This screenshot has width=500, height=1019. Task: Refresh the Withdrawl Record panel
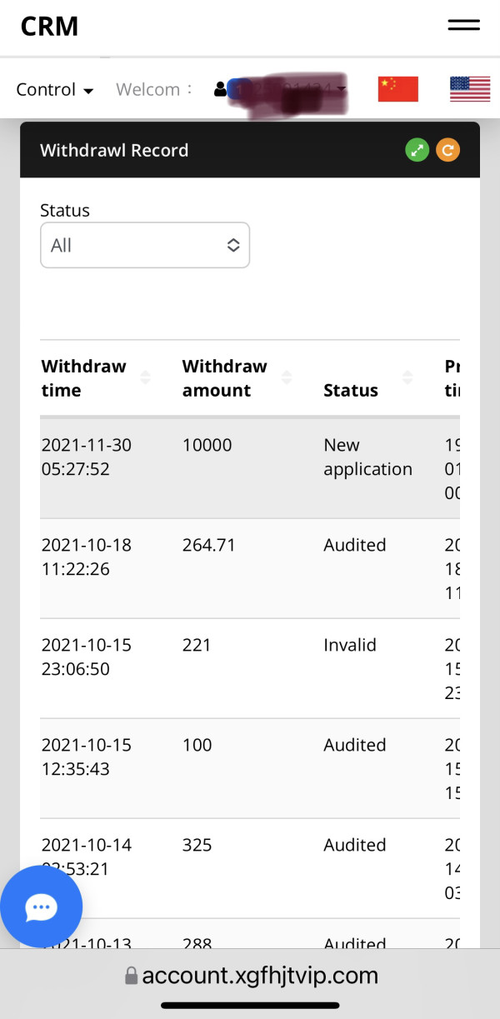[447, 150]
